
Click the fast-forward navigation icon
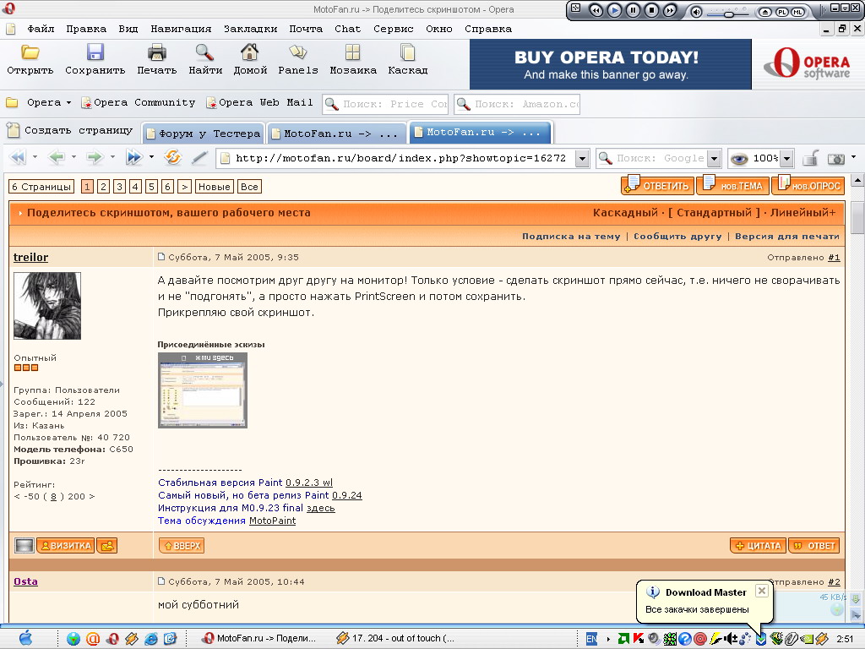134,158
